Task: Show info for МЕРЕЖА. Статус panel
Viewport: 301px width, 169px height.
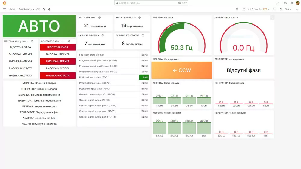Action: pyautogui.click(x=32, y=41)
